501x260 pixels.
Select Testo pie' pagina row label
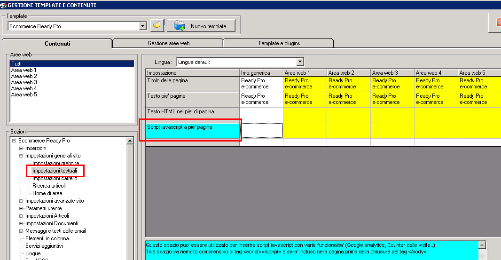[192, 100]
